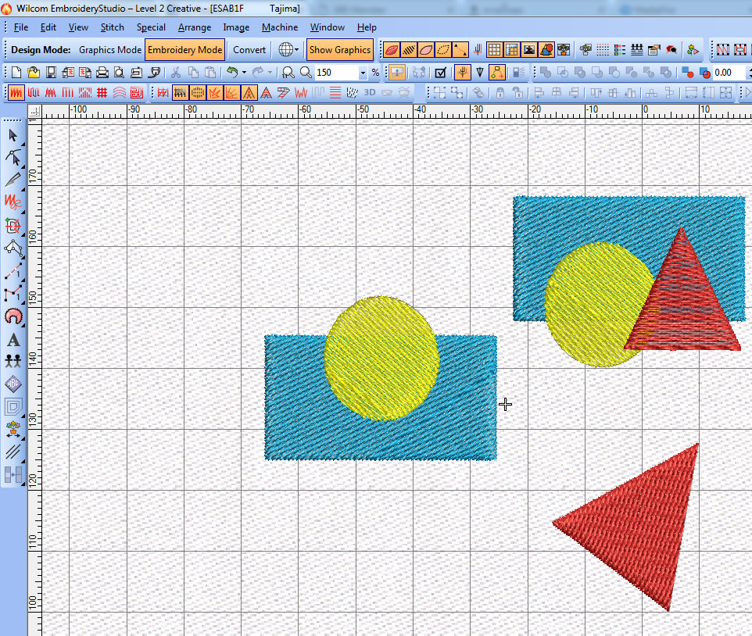752x636 pixels.
Task: Select the Satin stitch type icon
Action: pyautogui.click(x=16, y=92)
